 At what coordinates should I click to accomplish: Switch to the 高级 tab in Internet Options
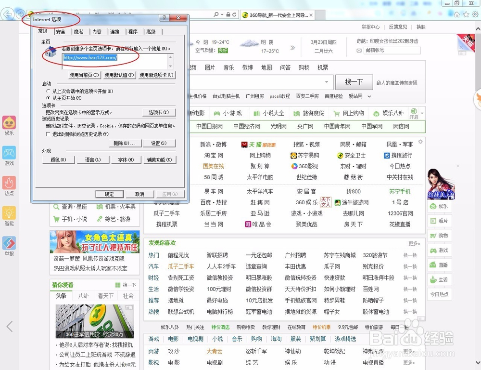click(x=151, y=32)
